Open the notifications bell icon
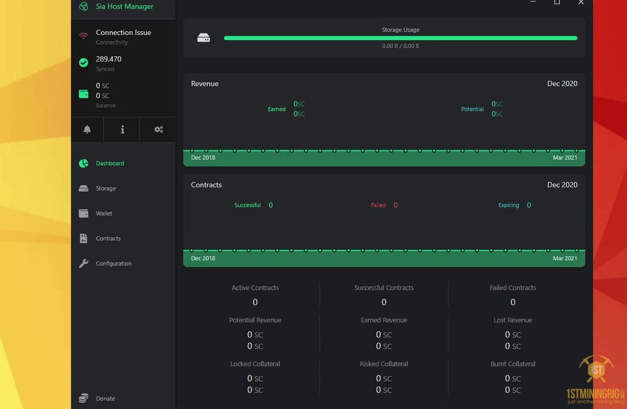Viewport: 627px width, 409px height. click(87, 129)
